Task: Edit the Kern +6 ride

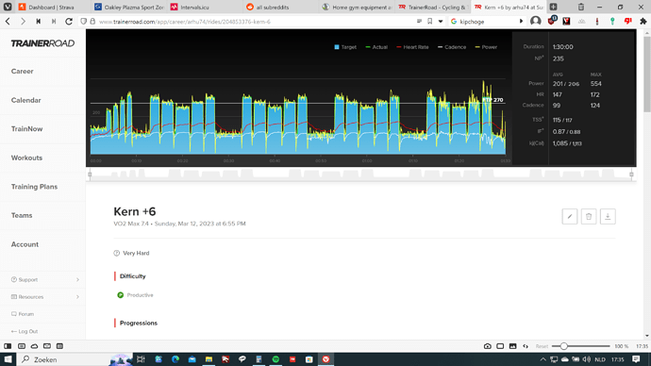Action: (x=570, y=217)
